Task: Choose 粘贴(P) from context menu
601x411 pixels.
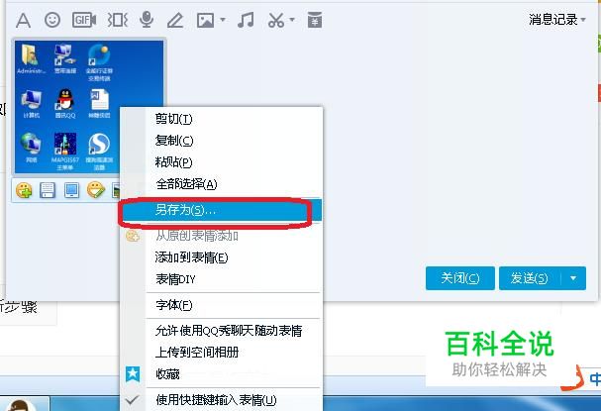Action: pos(221,162)
